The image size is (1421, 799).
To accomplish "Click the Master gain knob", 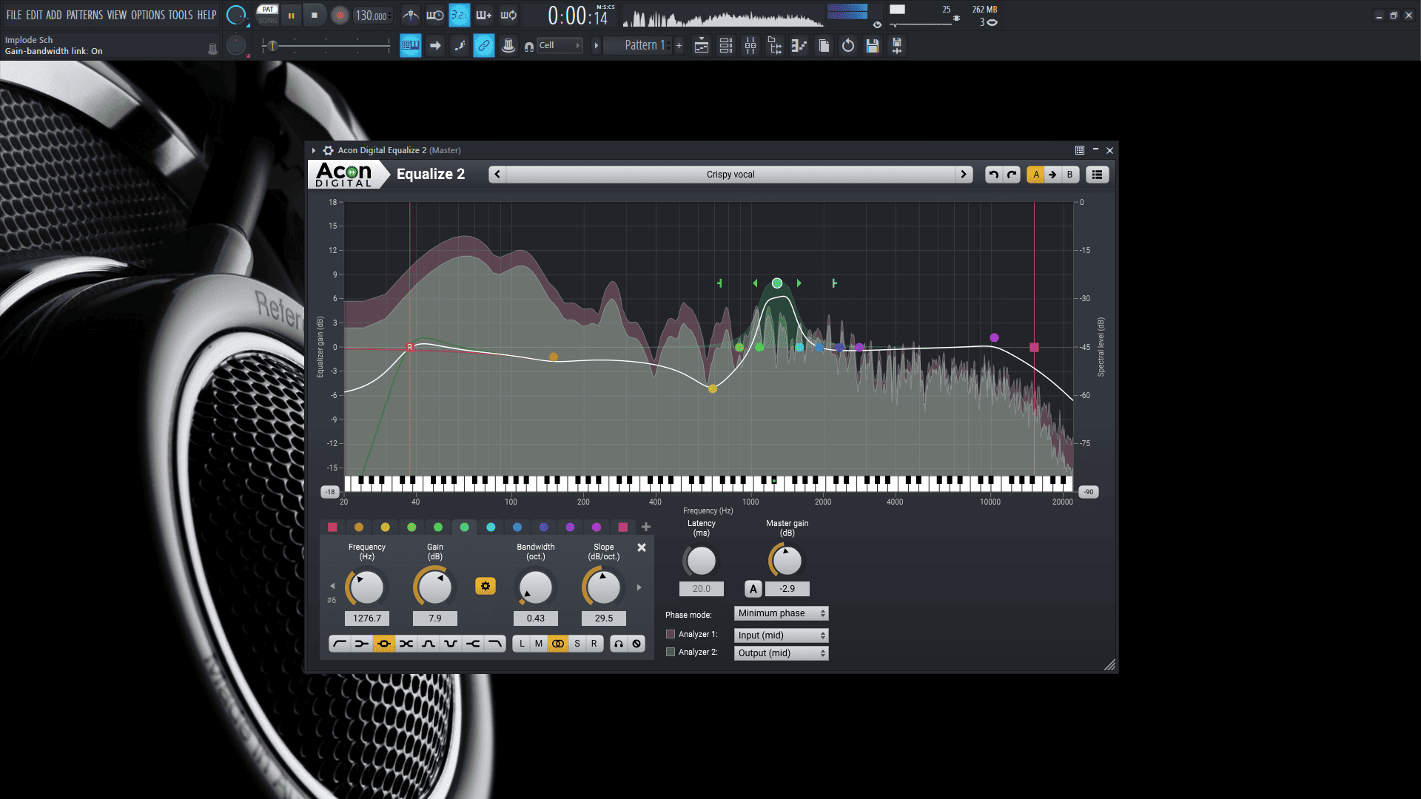I will [787, 561].
